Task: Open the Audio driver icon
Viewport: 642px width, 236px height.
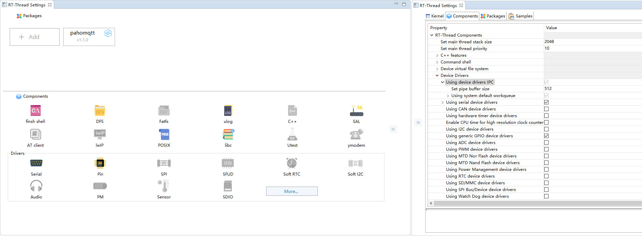Action: (x=36, y=186)
